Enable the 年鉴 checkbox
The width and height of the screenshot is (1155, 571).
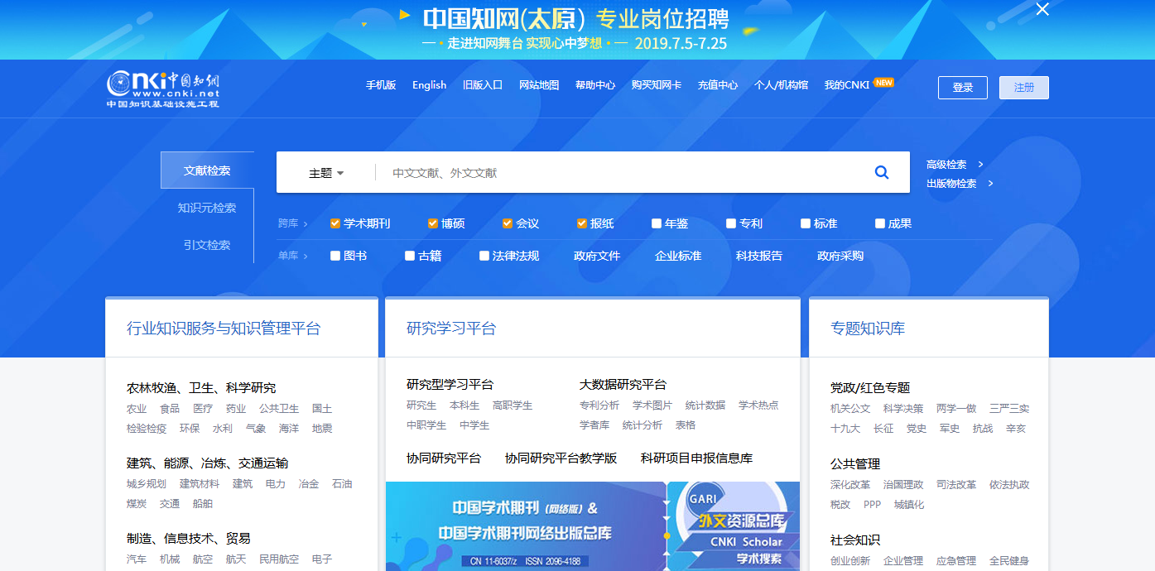[657, 223]
